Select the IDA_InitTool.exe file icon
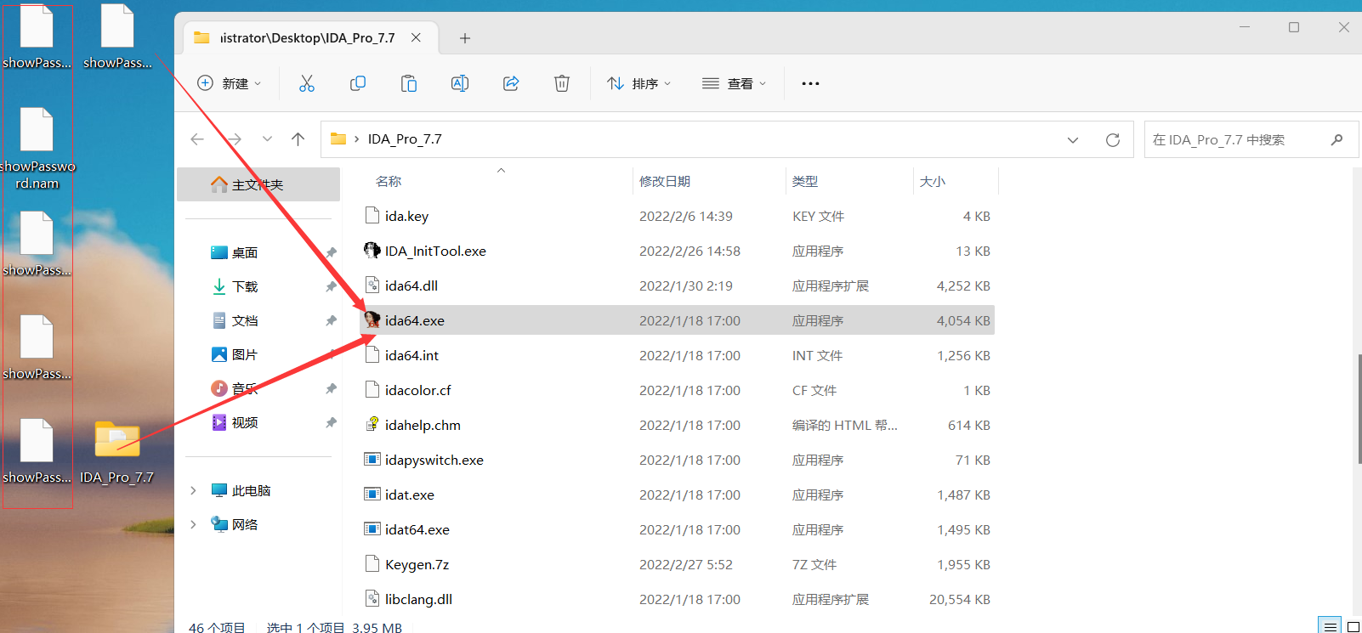This screenshot has height=633, width=1362. [372, 251]
